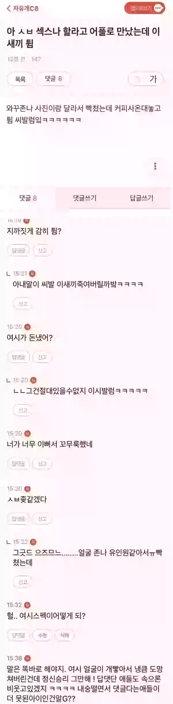Viewport: 173px width, 704px height.
Task: Reply to the comment 'ㅅㅂ좆같겠다'
Action: click(x=18, y=519)
